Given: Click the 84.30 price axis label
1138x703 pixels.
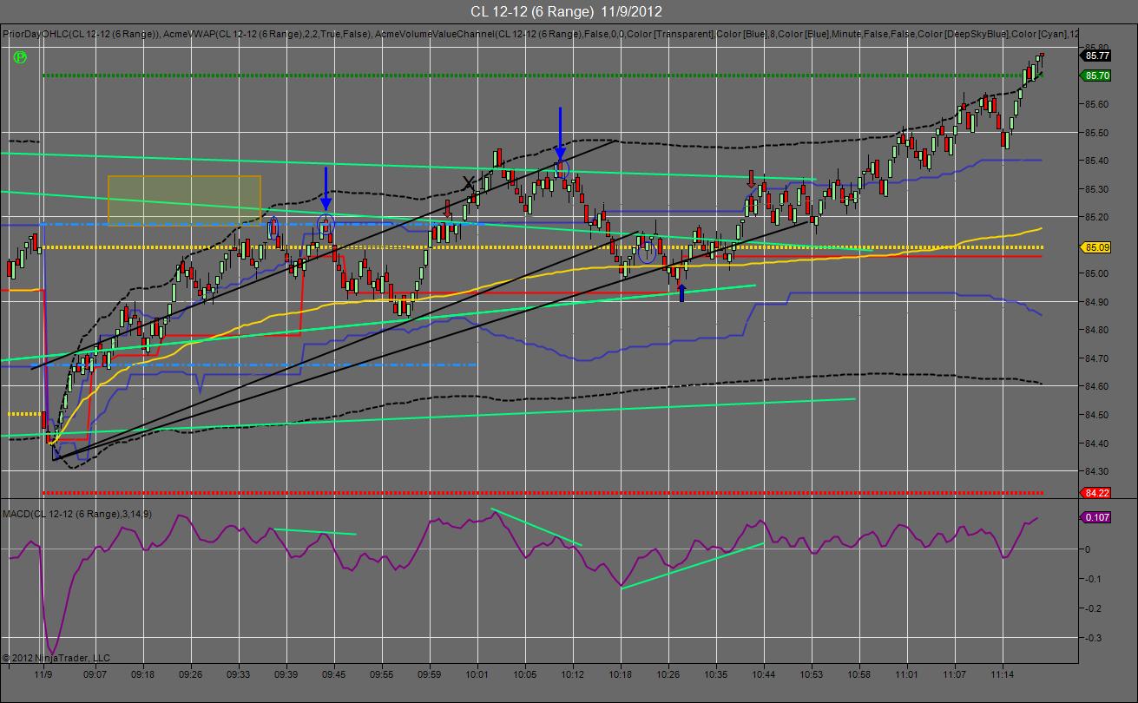Looking at the screenshot, I should click(x=1097, y=471).
